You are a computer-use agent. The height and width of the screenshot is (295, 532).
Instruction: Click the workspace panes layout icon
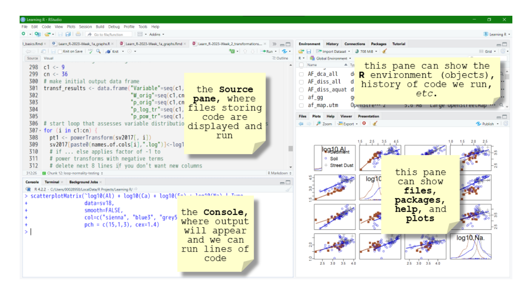click(140, 34)
